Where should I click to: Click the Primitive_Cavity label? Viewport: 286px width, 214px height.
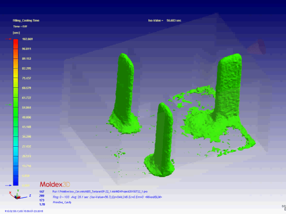[62, 202]
